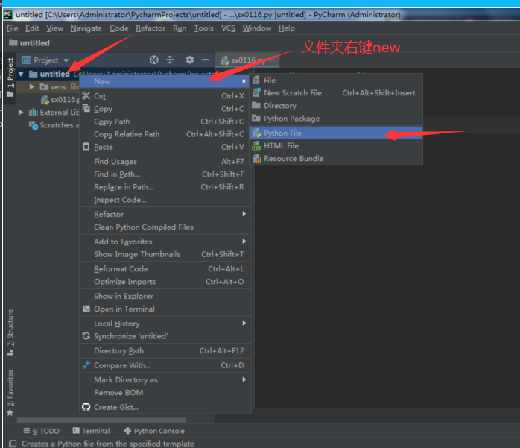Click the GitHub icon beside Create Gist
Screen dimensions: 520x448
86,407
